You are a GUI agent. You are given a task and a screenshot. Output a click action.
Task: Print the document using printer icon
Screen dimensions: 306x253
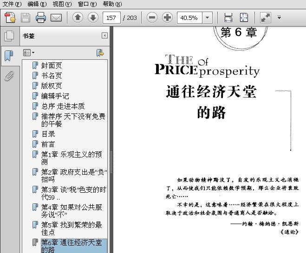(41, 18)
